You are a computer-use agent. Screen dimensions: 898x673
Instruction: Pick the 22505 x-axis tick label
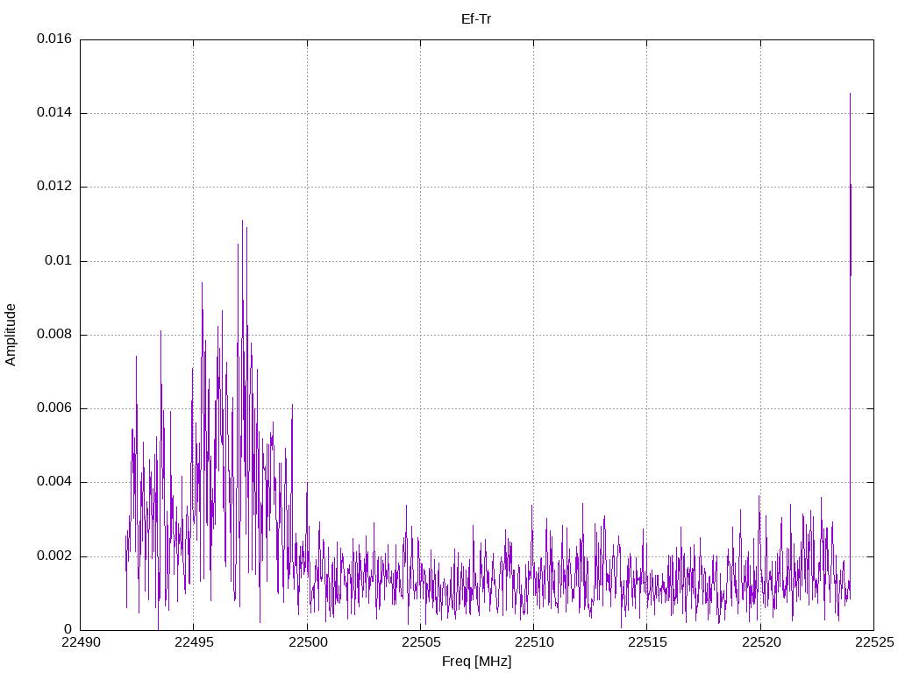pyautogui.click(x=420, y=643)
